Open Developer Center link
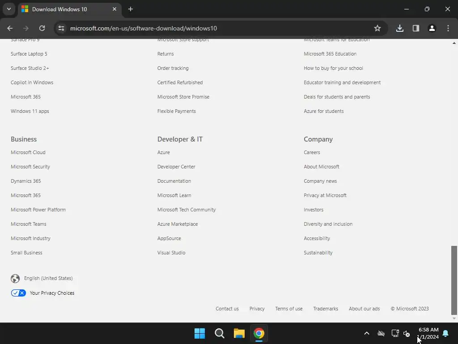The height and width of the screenshot is (344, 458). pos(176,167)
